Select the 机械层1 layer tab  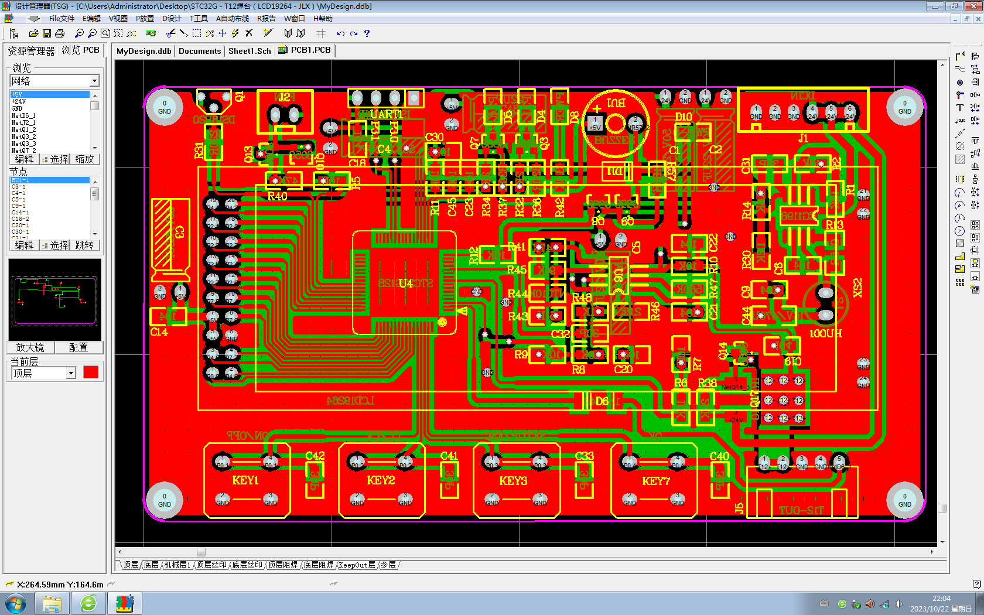tap(177, 565)
